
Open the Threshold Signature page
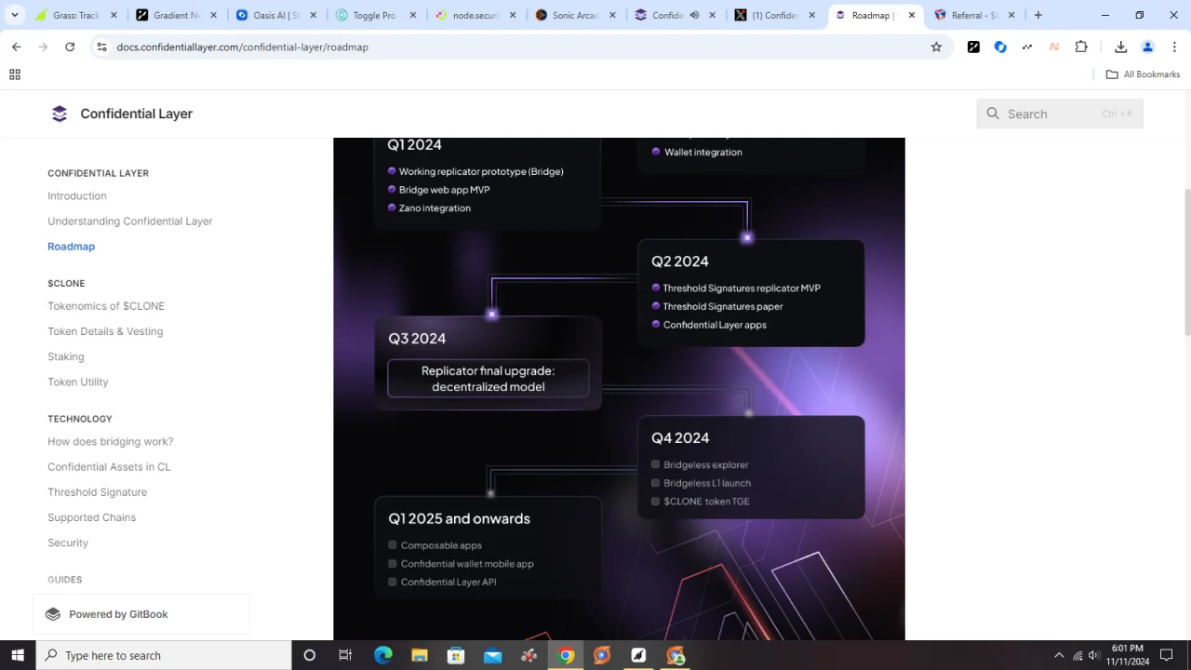click(98, 491)
